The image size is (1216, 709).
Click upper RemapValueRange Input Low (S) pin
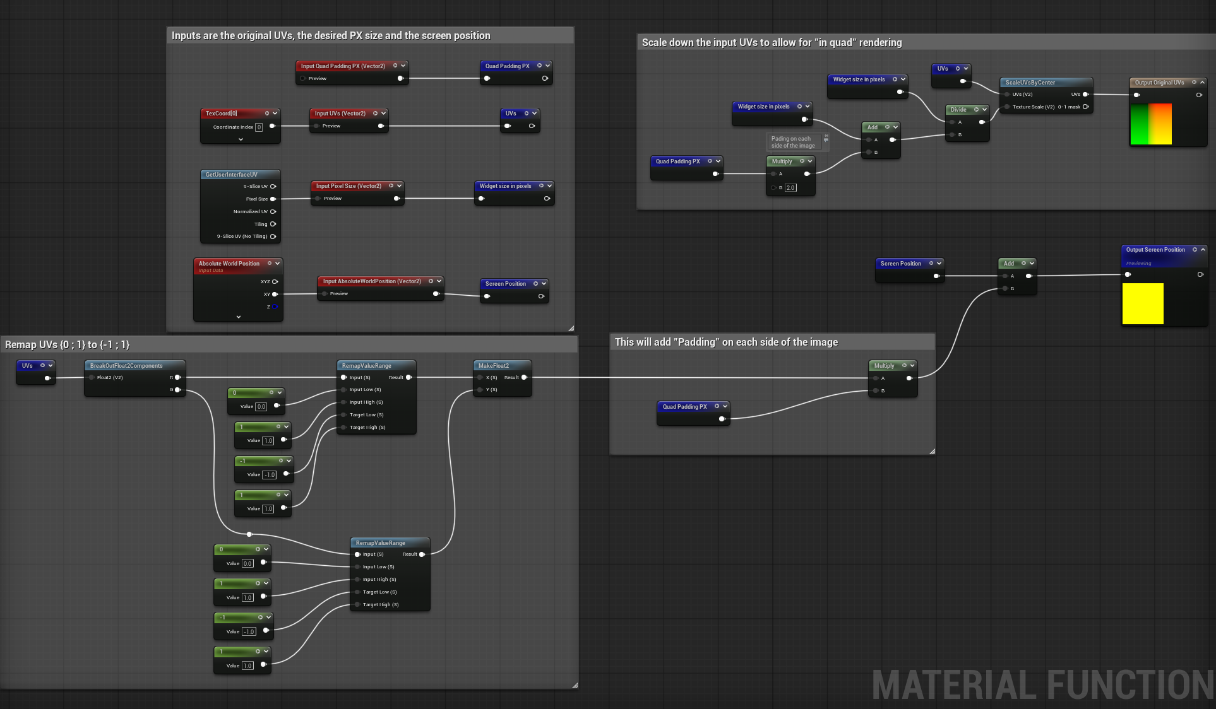pos(344,390)
